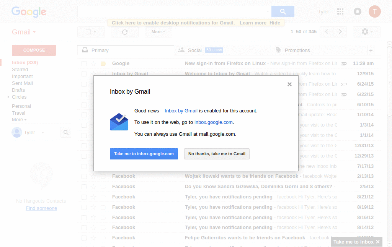This screenshot has height=247, width=392.
Task: Check the checkbox on the Welcome to Inbox email
Action: coord(84,73)
